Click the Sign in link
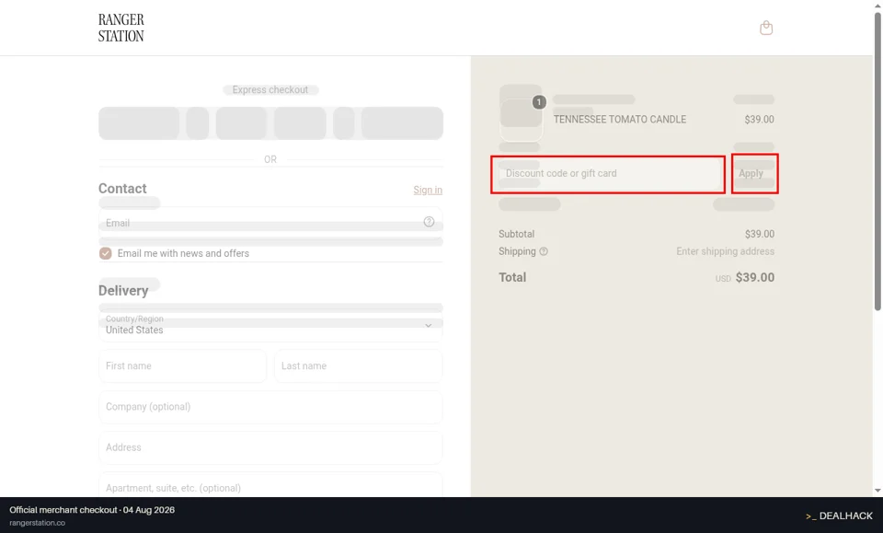The width and height of the screenshot is (883, 533). (428, 190)
